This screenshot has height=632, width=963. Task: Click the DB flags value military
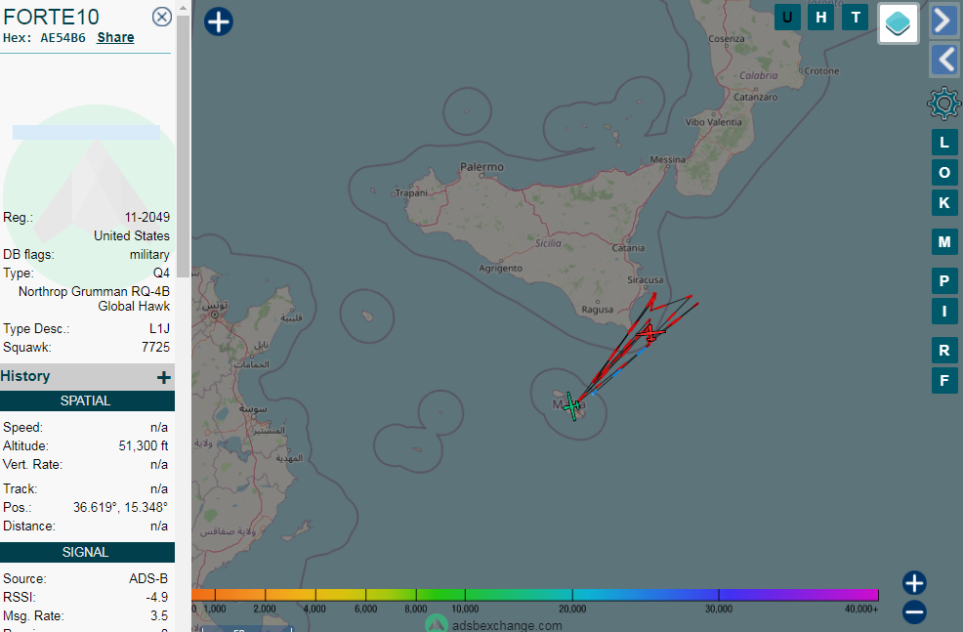(x=149, y=255)
